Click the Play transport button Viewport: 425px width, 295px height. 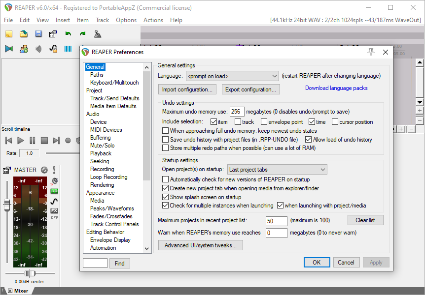(x=21, y=140)
